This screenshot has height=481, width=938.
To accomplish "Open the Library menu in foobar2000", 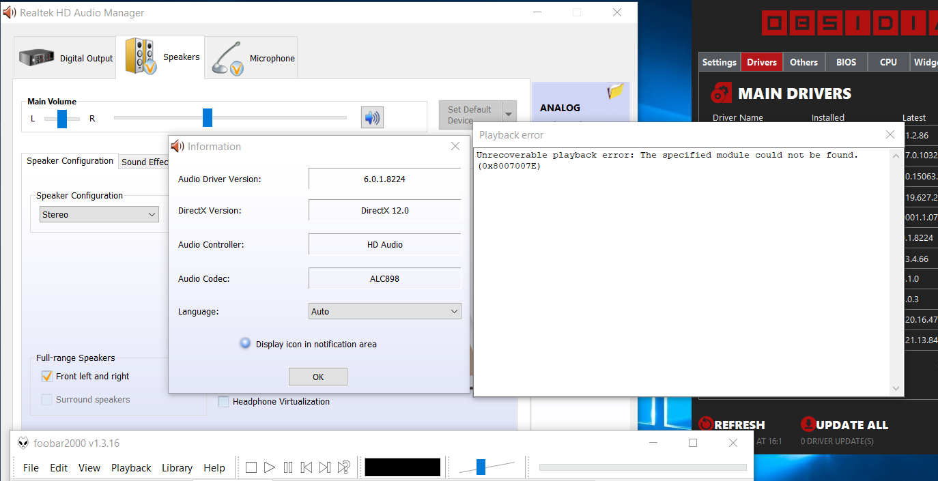I will (177, 467).
